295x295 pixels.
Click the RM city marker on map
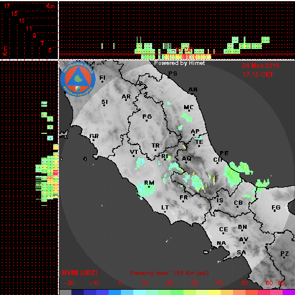point(149,186)
